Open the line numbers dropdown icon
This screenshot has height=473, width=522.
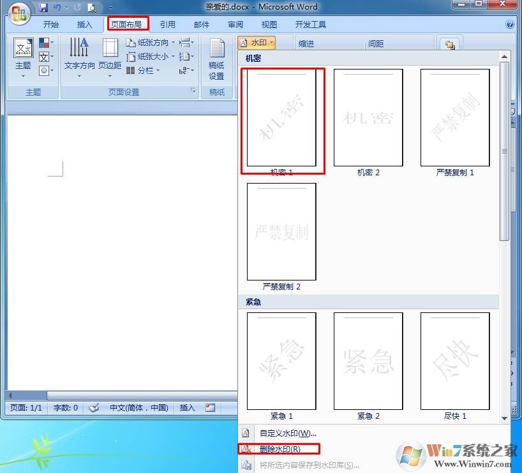click(x=186, y=57)
